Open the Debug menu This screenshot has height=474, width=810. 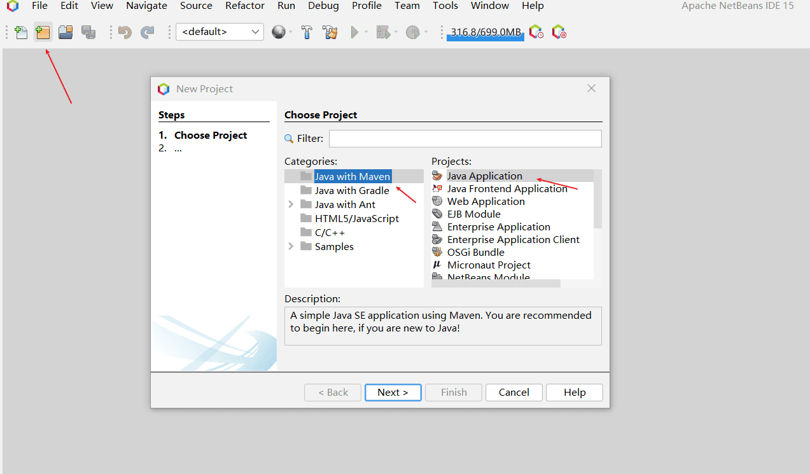coord(323,6)
